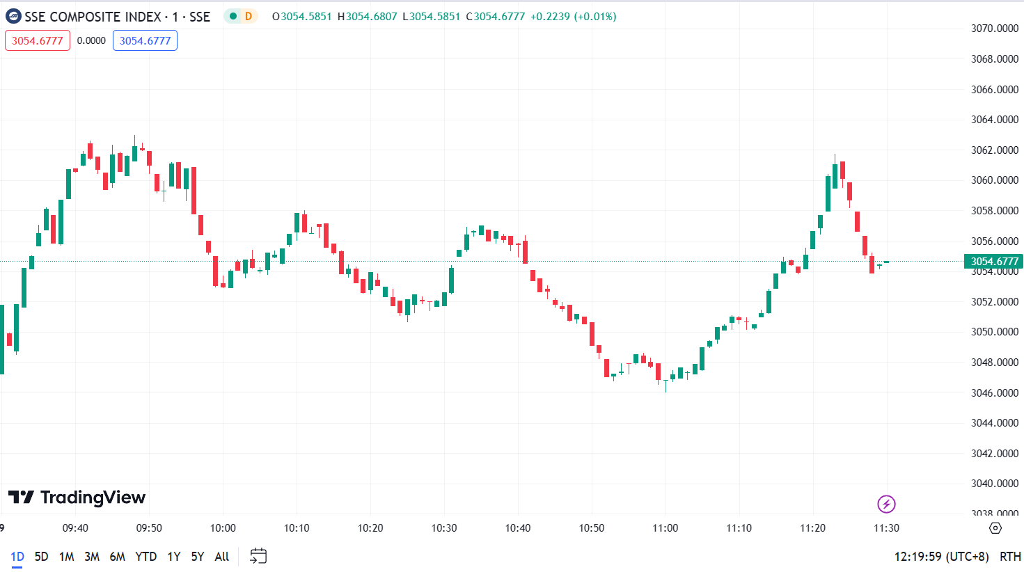The width and height of the screenshot is (1024, 572).
Task: Click the TradingView logo
Action: coord(77,498)
